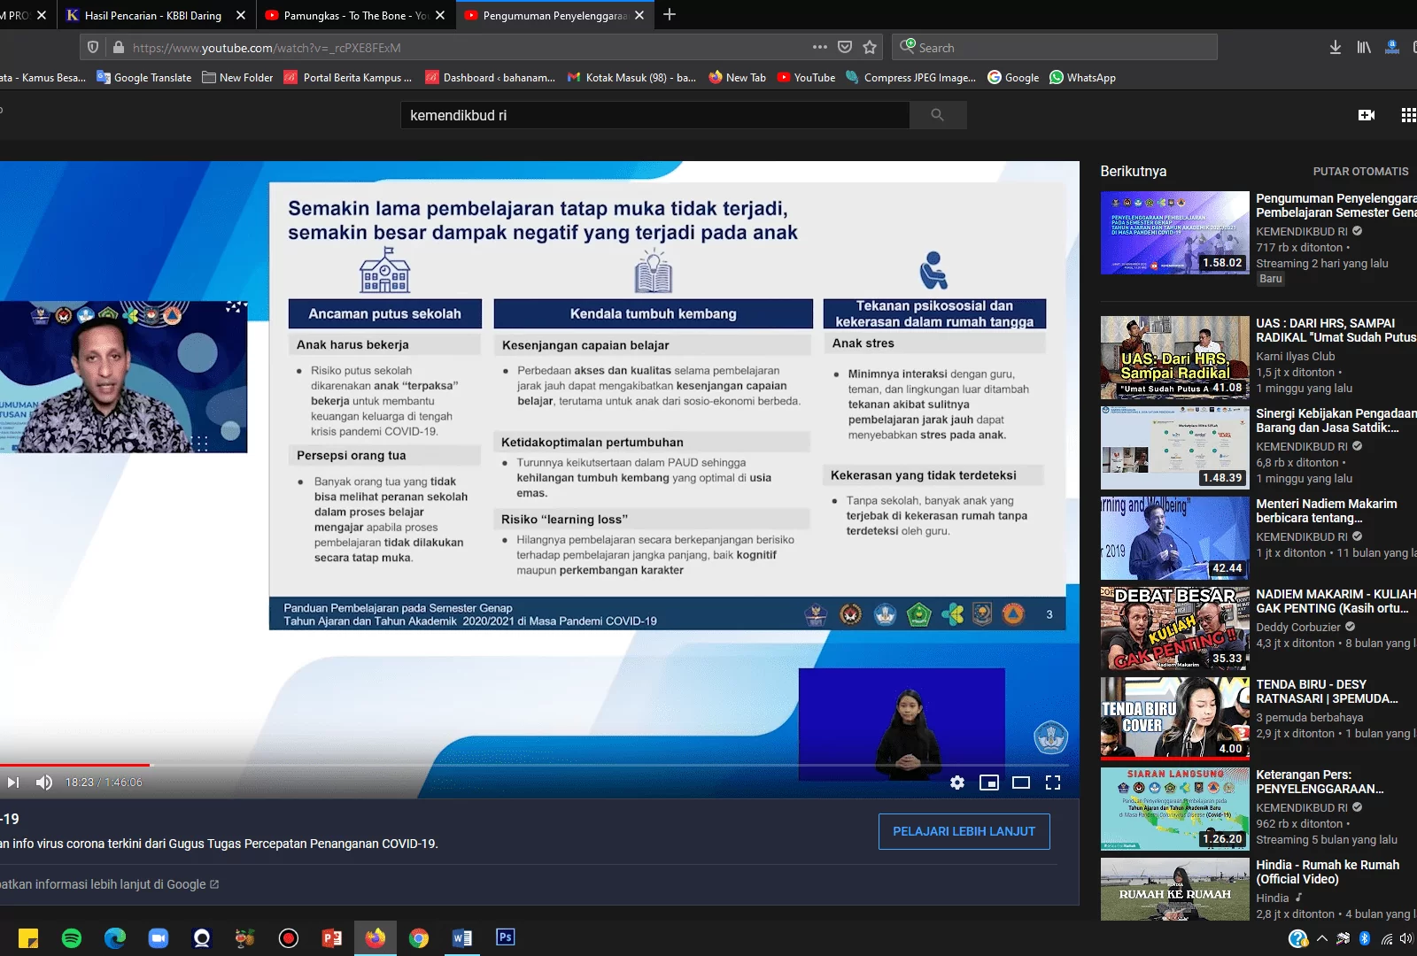Open the YouTube apps grid icon
The image size is (1417, 956).
pyautogui.click(x=1408, y=115)
